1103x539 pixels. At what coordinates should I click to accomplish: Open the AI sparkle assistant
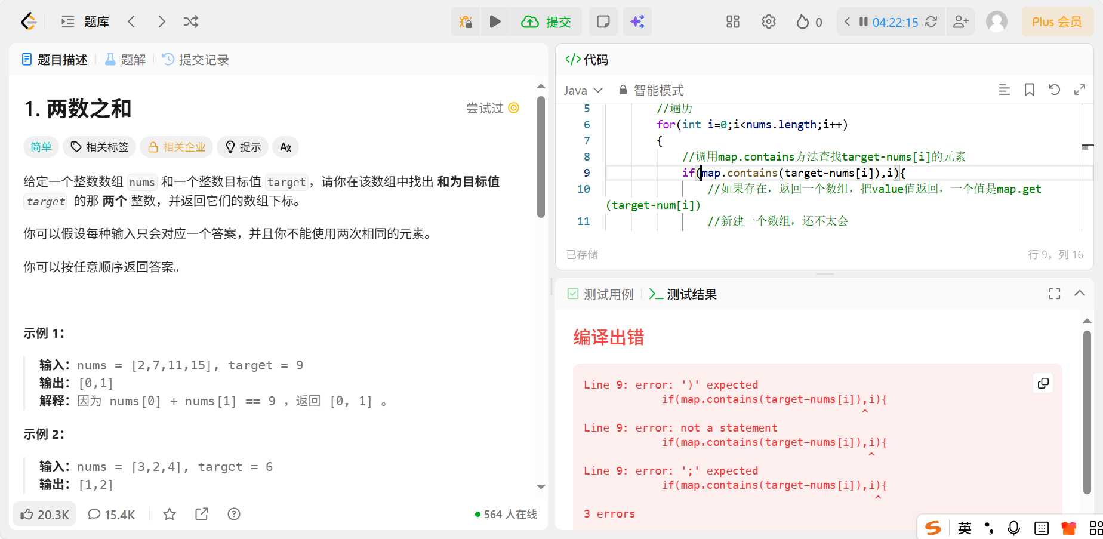click(637, 22)
